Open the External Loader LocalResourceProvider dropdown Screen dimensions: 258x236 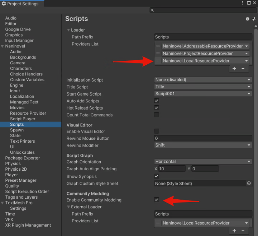(x=206, y=223)
